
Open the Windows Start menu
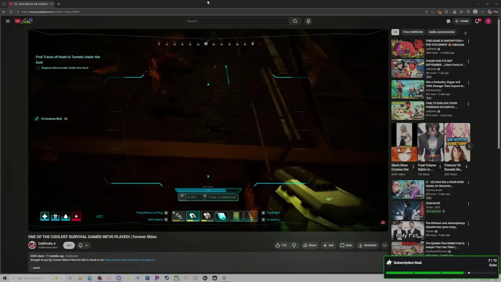[x=4, y=278]
